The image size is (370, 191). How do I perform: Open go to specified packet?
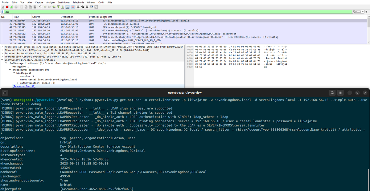[x=54, y=7]
